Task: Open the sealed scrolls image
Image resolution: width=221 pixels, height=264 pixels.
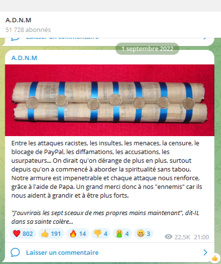Action: 110,100
